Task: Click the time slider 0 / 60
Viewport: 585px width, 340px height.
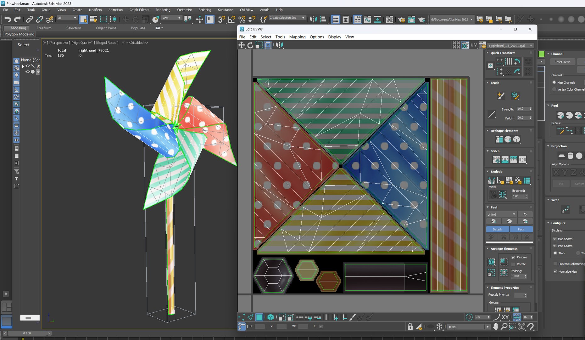Action: tap(27, 333)
